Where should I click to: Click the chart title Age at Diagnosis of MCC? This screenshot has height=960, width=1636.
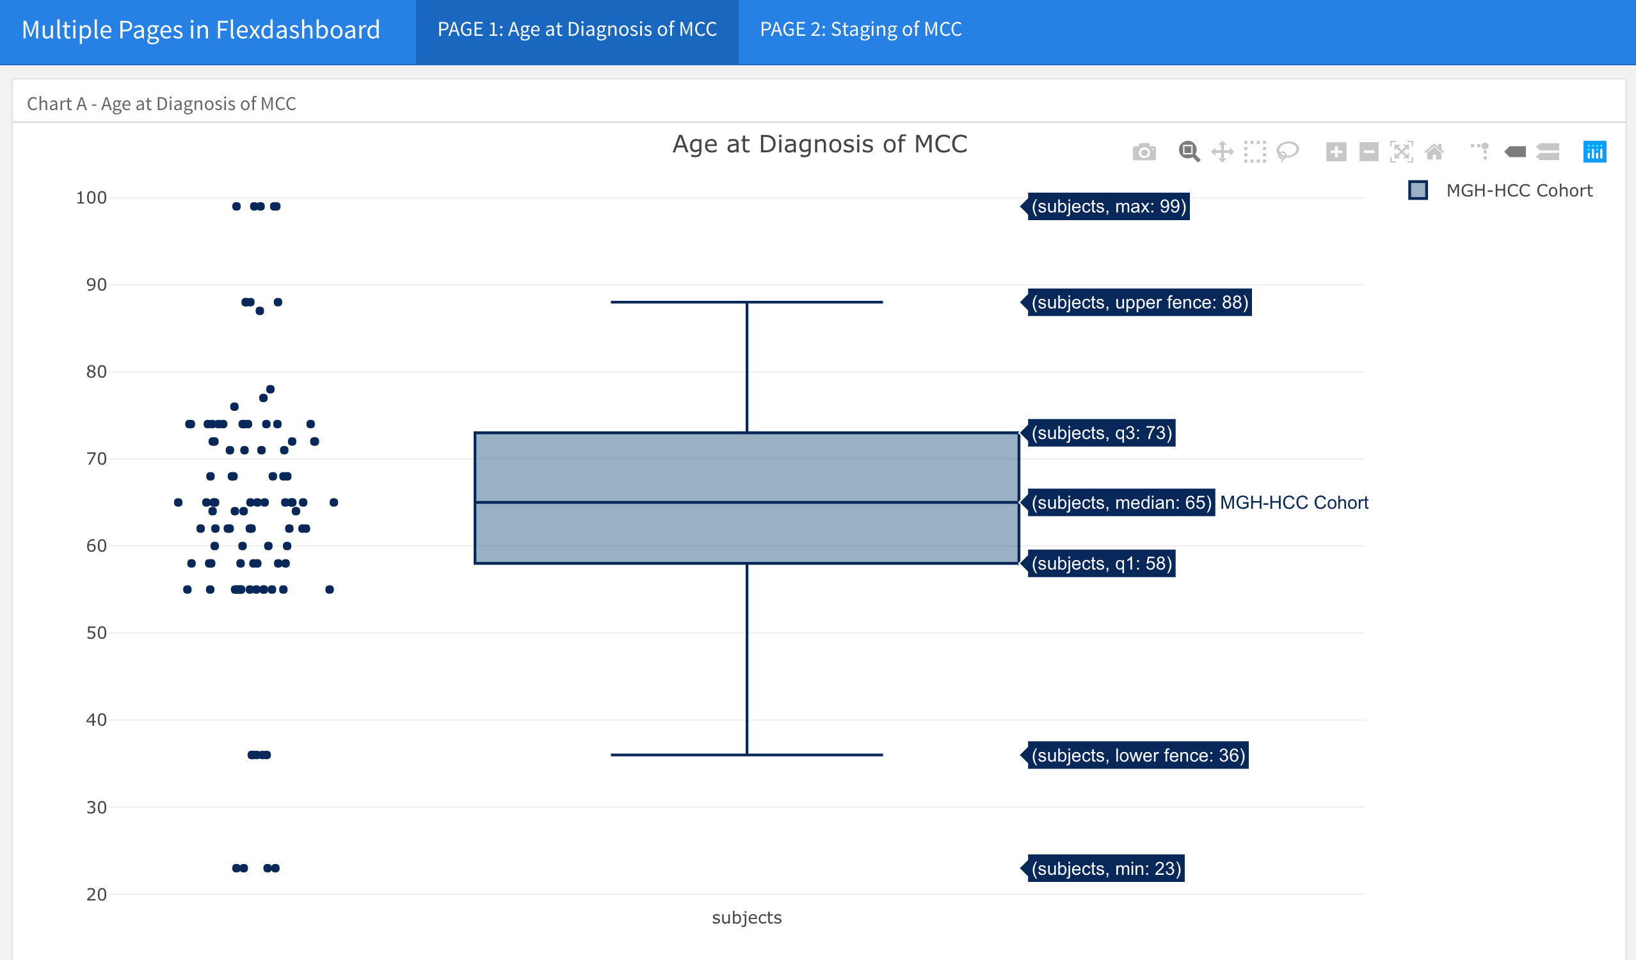click(819, 144)
